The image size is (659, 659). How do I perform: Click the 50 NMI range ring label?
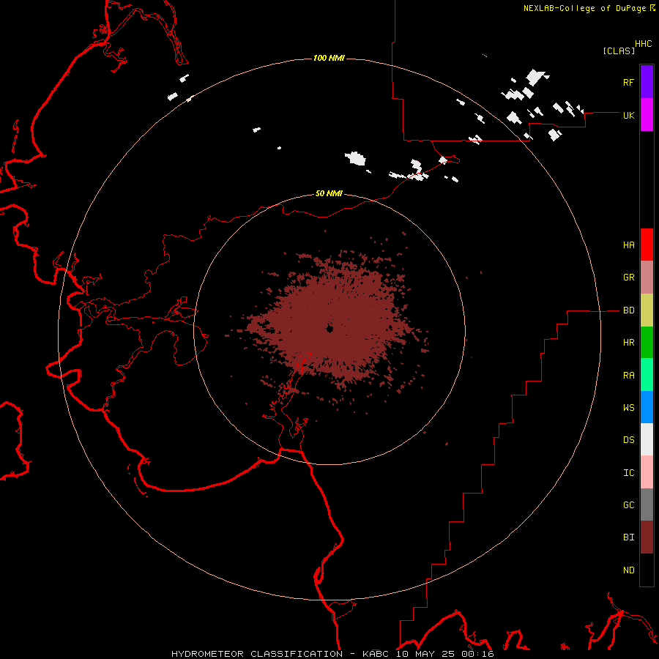[x=329, y=193]
